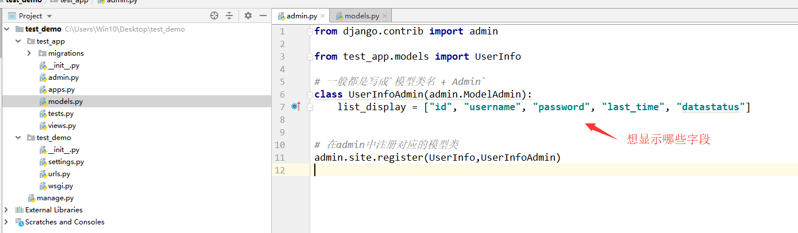This screenshot has height=233, width=798.
Task: Select settings.py in the project tree
Action: (65, 162)
